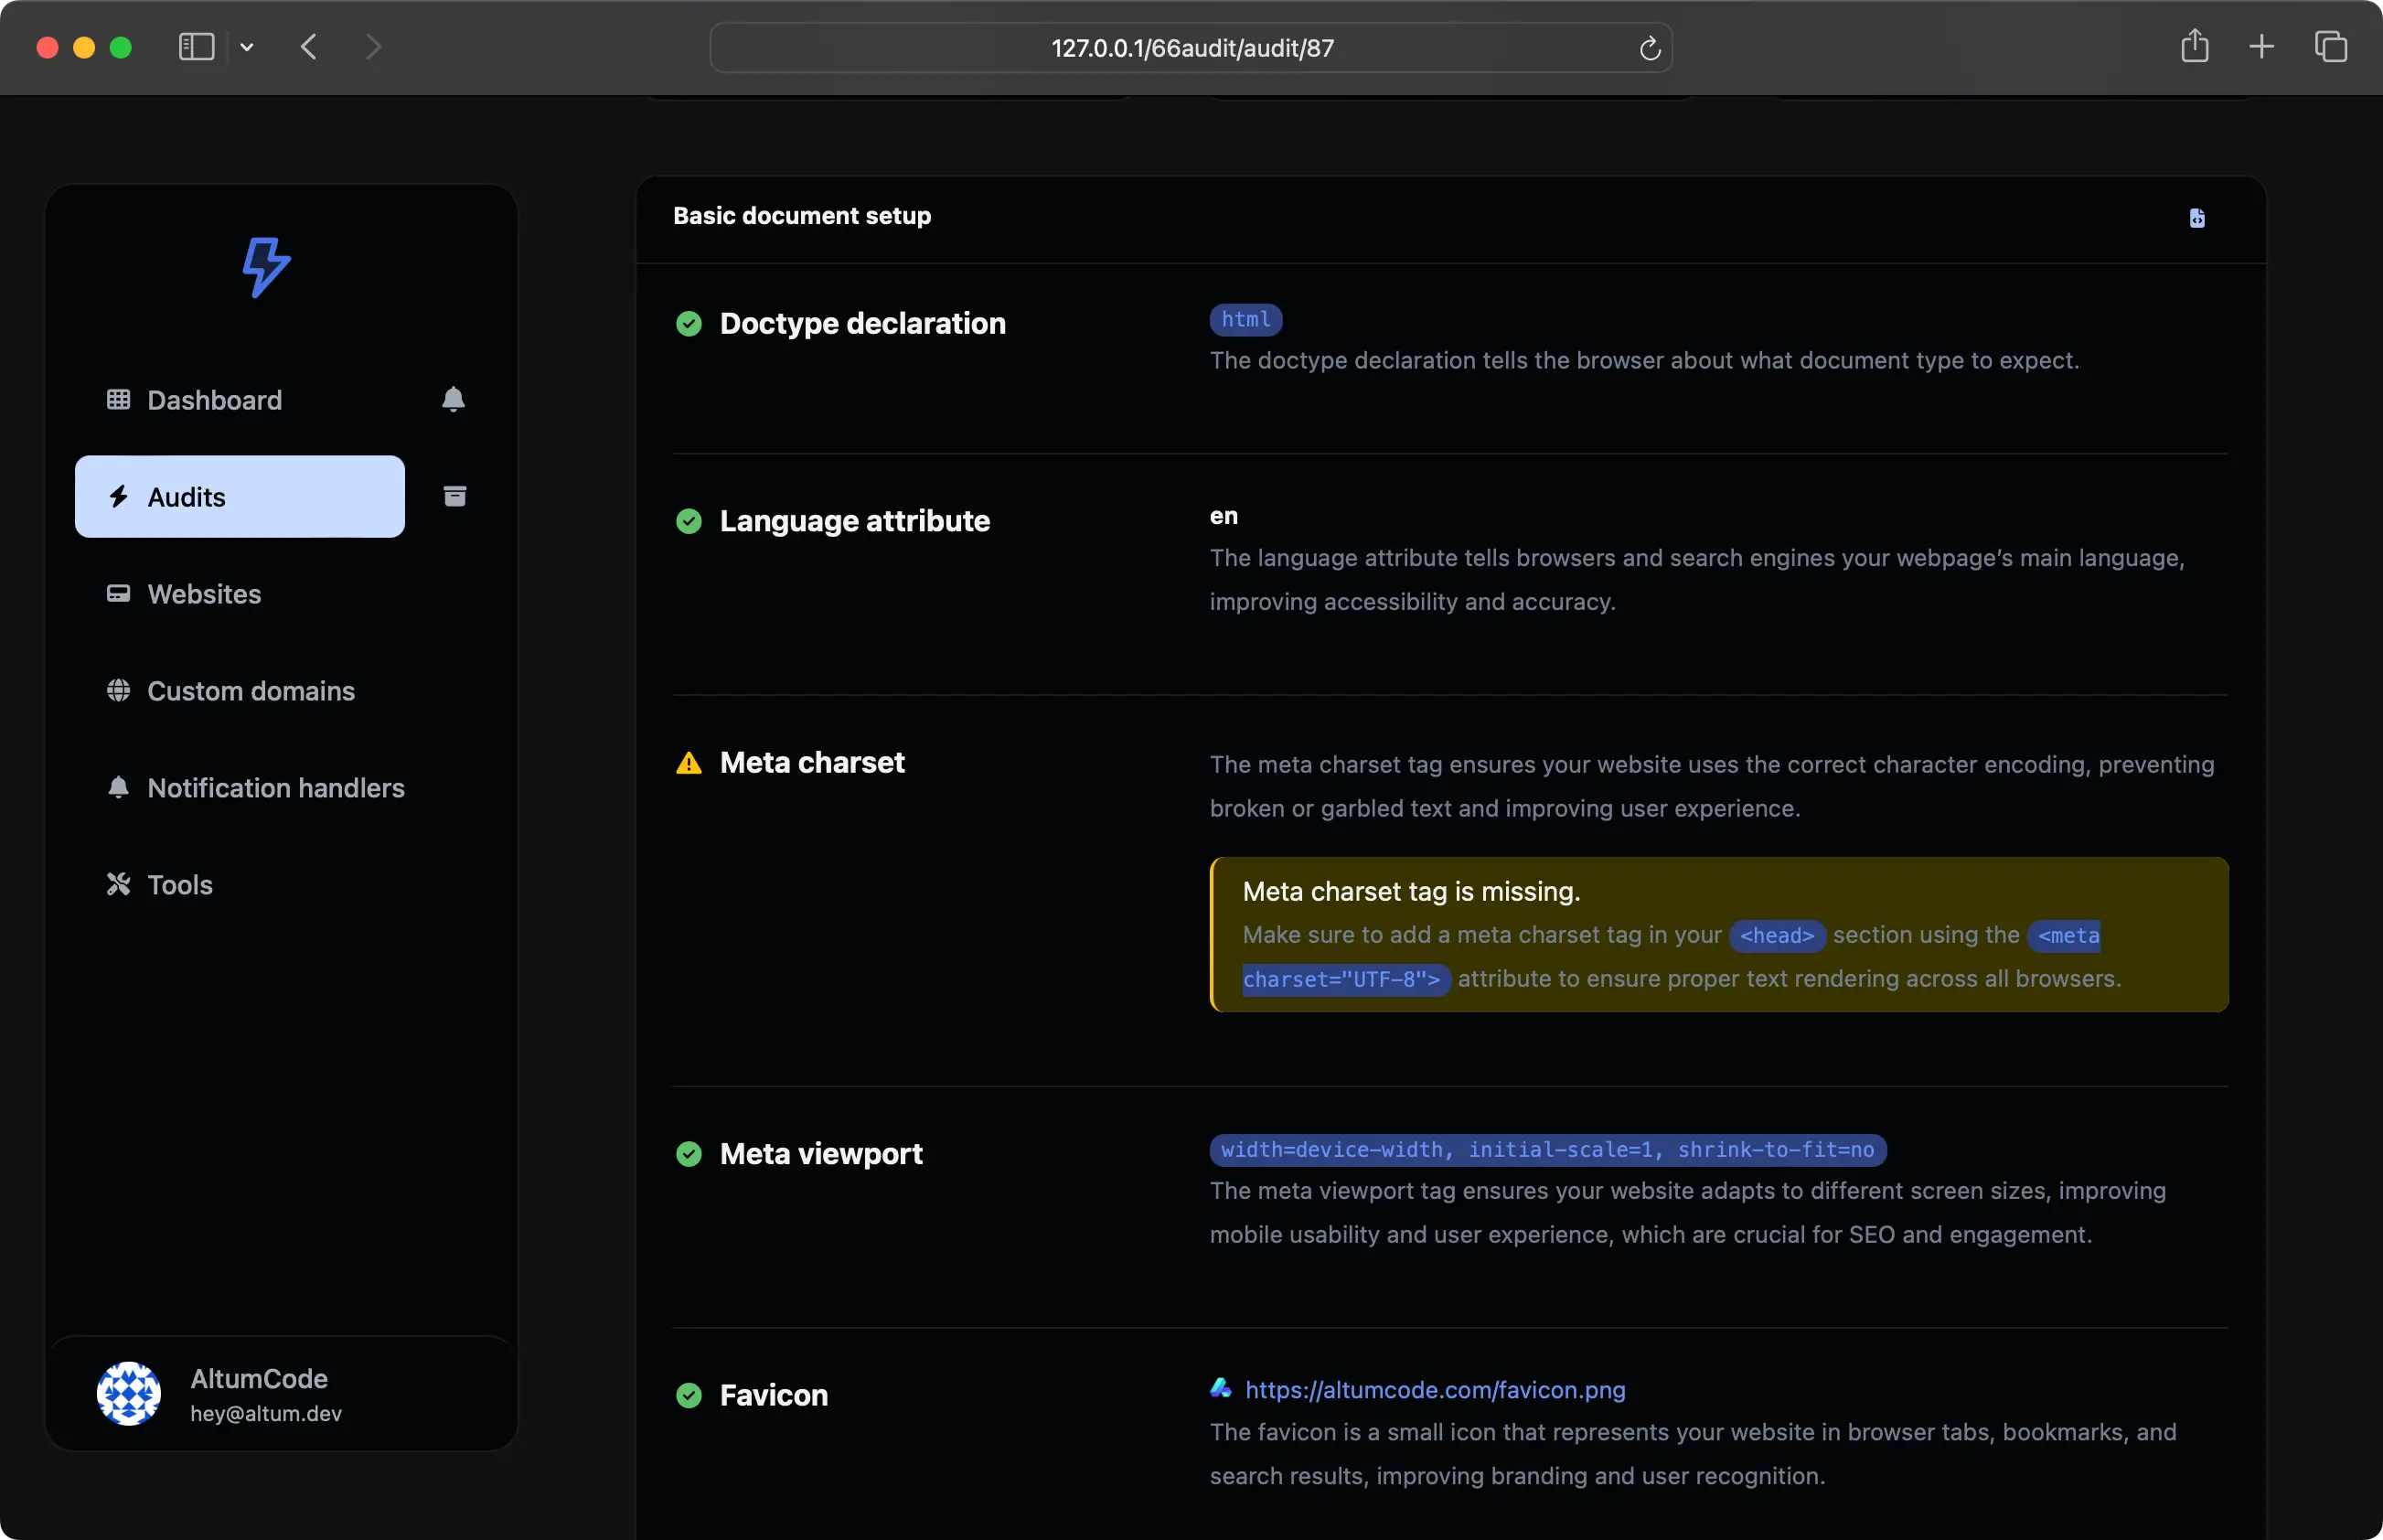The width and height of the screenshot is (2383, 1540).
Task: Show tab overview icon in Safari
Action: tap(2330, 47)
